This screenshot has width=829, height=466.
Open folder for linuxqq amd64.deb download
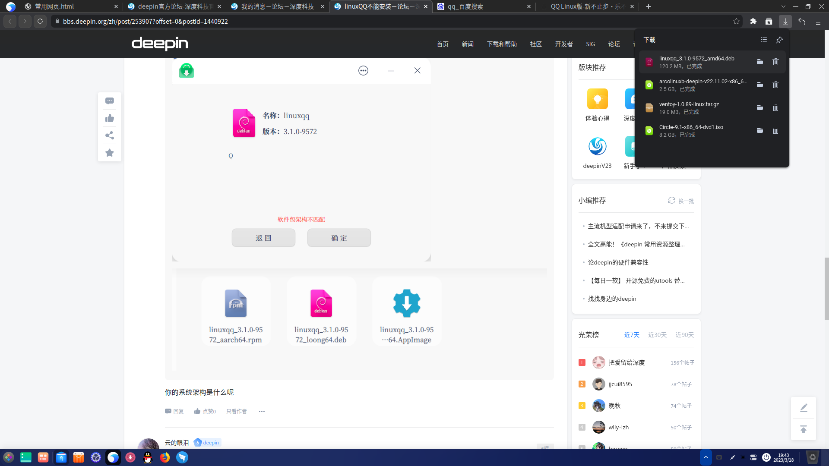coord(759,62)
